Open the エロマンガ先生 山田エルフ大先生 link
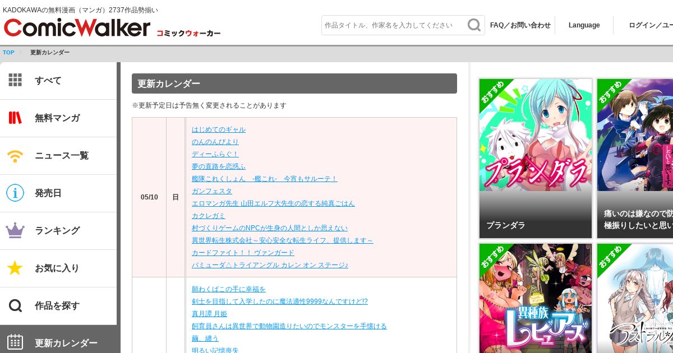The width and height of the screenshot is (673, 353). [x=273, y=203]
